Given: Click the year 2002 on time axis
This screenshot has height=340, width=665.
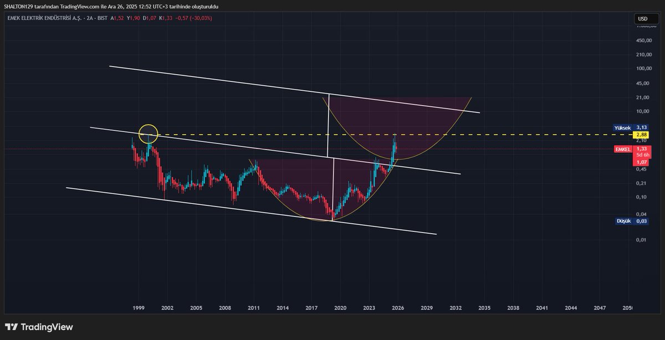Looking at the screenshot, I should [x=167, y=307].
